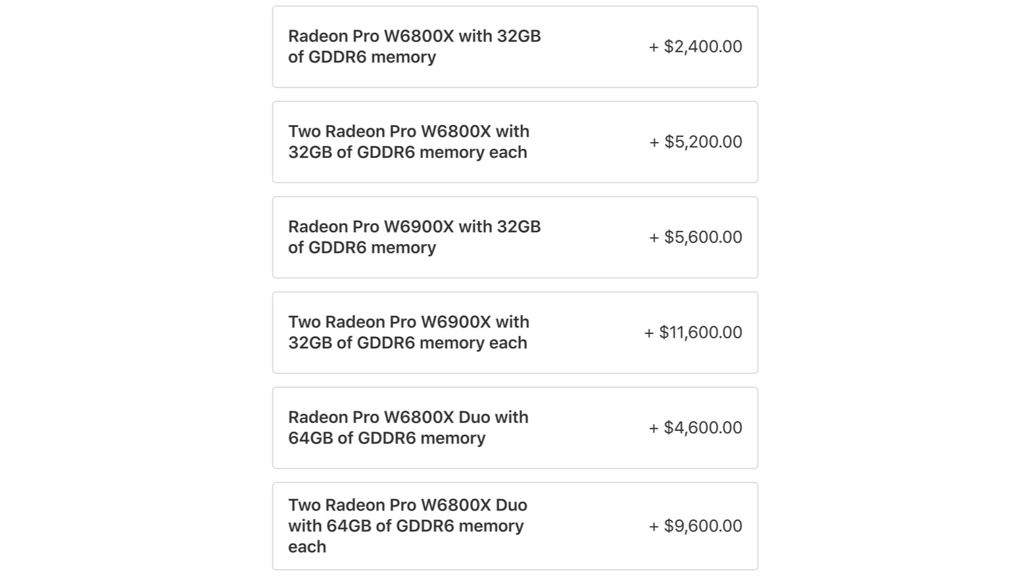Click "Radeon Pro W6800X with 32GB" label text
Viewport: 1026px width, 577px height.
point(414,36)
